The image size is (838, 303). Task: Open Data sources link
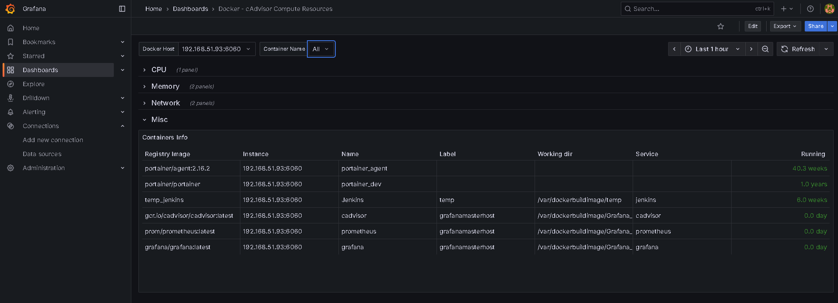click(x=42, y=154)
